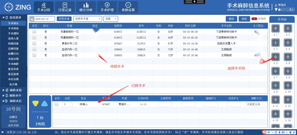Select operating room A 12
The width and height of the screenshot is (297, 135).
[288, 100]
